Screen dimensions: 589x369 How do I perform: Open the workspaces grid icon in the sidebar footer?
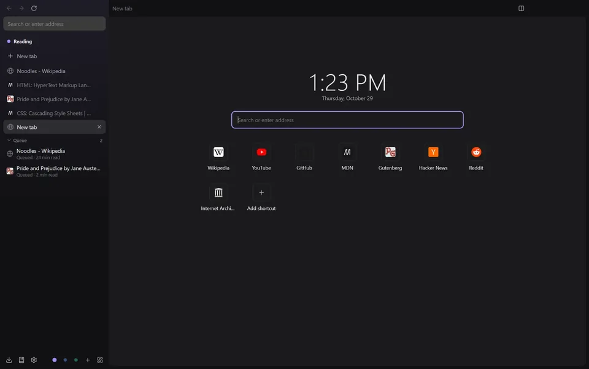click(100, 360)
